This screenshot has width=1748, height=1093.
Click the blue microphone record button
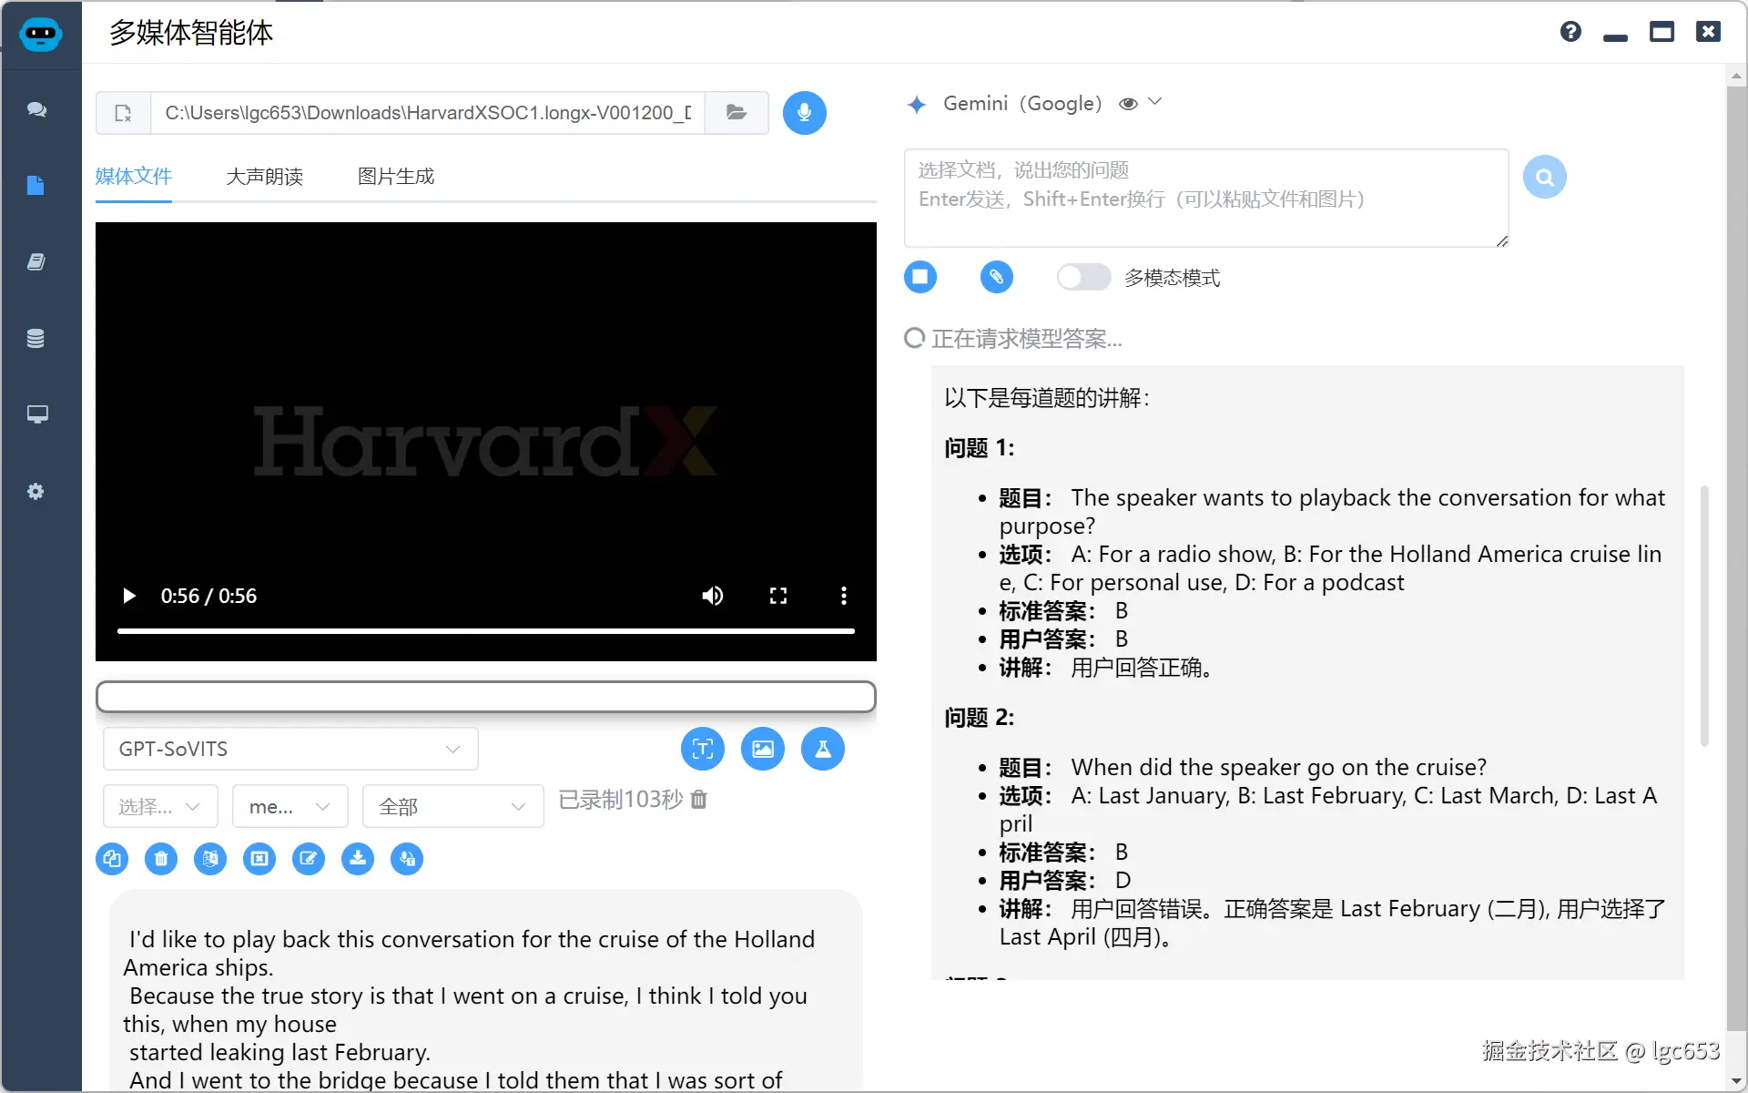click(x=804, y=113)
